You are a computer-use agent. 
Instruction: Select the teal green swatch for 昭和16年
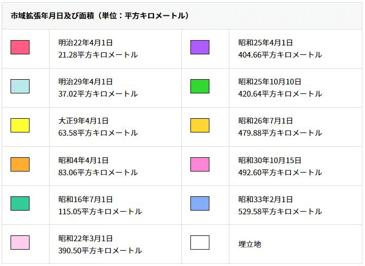20,204
